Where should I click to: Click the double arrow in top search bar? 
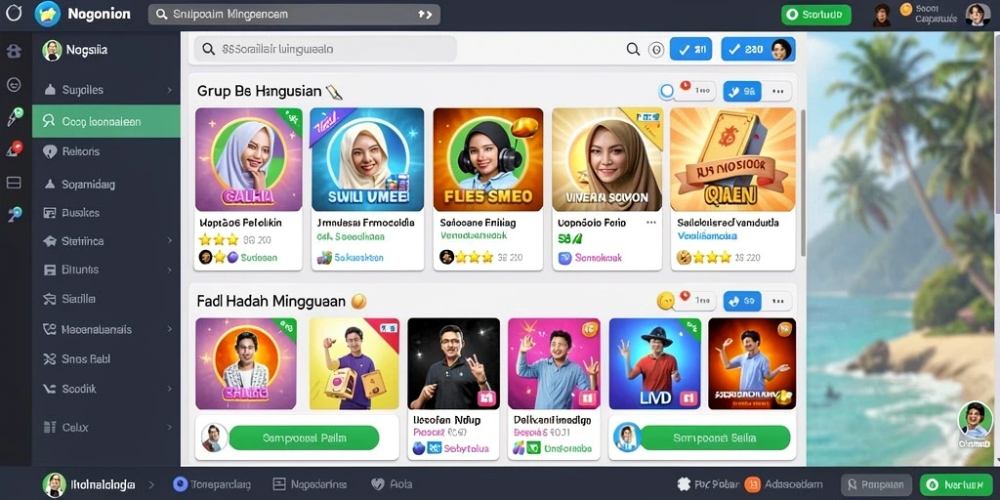425,14
